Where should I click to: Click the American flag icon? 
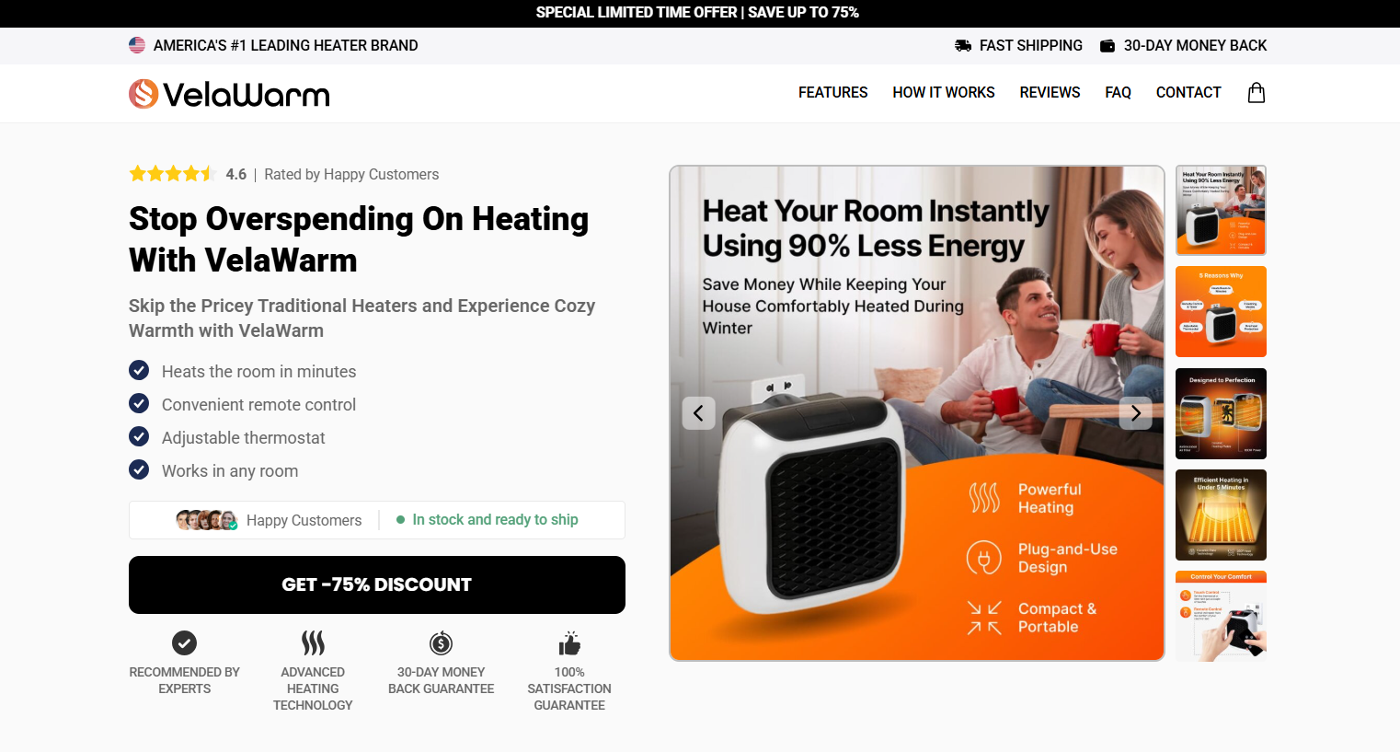click(137, 45)
